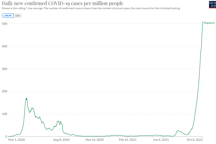
Task: Click the Aug 8, 2020 date label
Action: 61,140
